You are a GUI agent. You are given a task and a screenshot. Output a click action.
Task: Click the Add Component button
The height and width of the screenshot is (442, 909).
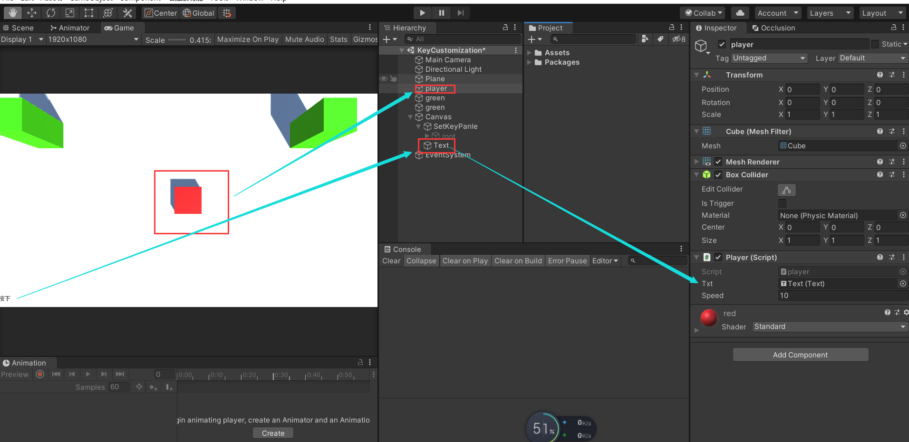point(800,355)
